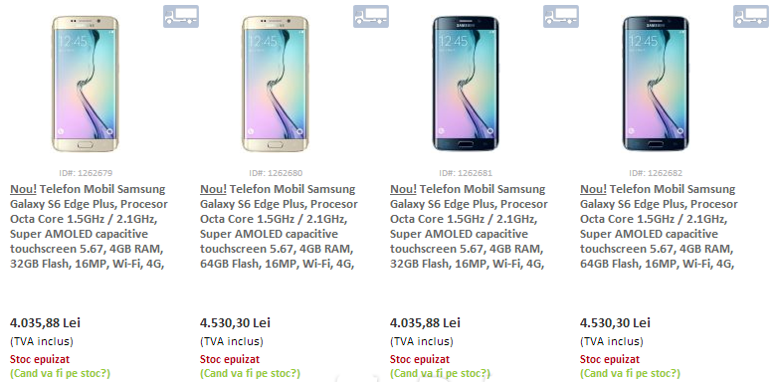Screen dimensions: 775x382
Task: Click the 4.035,88 Lei price of first product
Action: (45, 323)
